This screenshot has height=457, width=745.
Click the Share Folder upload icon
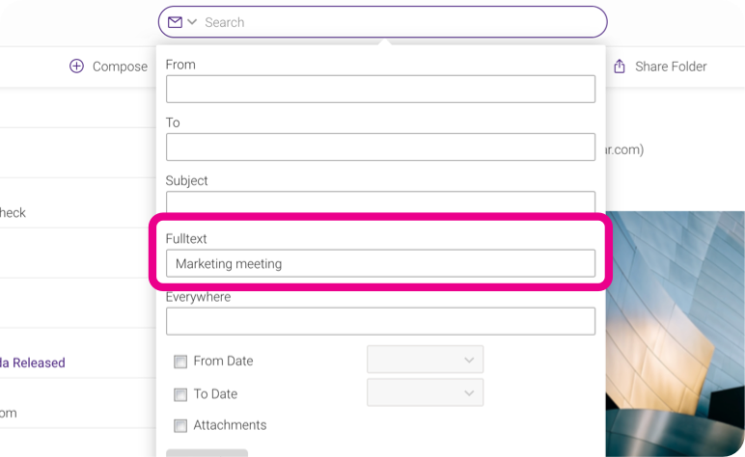(620, 66)
